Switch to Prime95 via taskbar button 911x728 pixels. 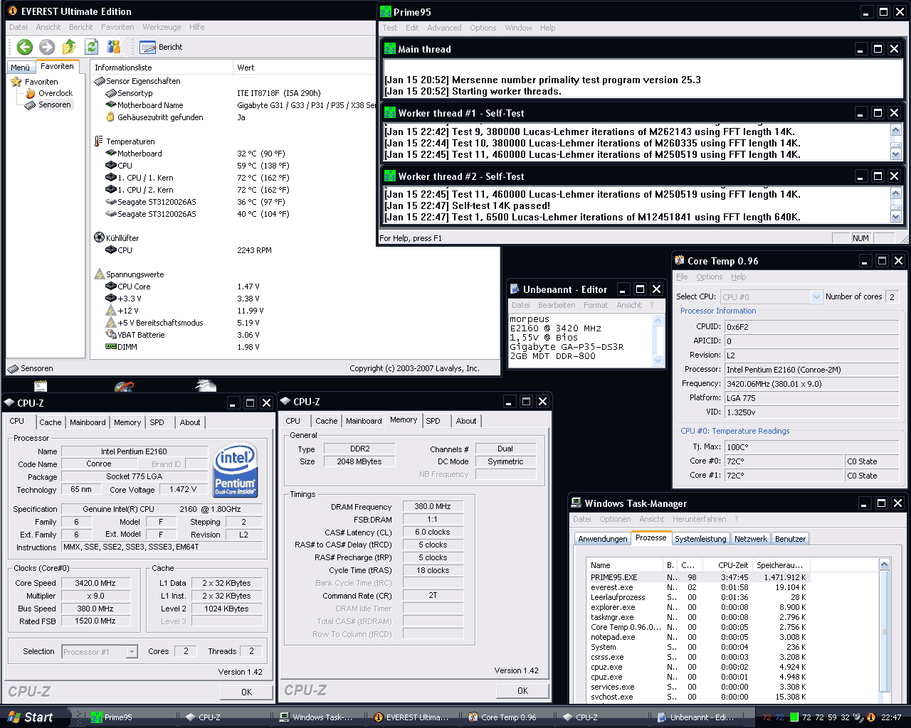(x=132, y=717)
